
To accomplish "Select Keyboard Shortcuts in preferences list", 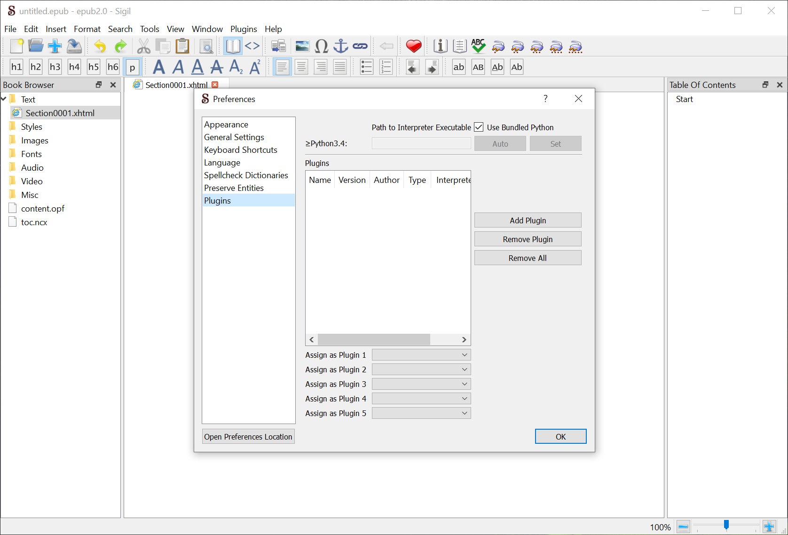I will tap(240, 150).
